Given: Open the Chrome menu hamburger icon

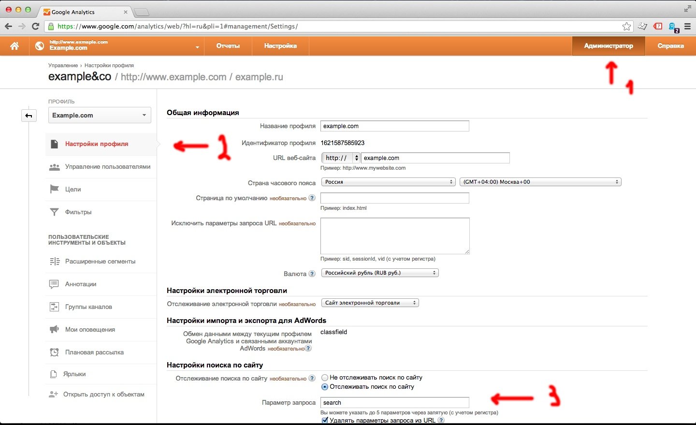Looking at the screenshot, I should click(687, 26).
